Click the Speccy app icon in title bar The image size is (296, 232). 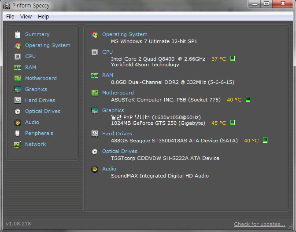coord(7,6)
